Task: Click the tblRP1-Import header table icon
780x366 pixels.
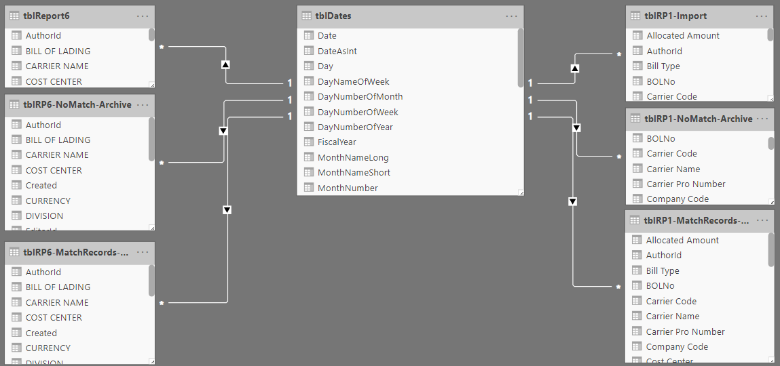Action: point(635,16)
